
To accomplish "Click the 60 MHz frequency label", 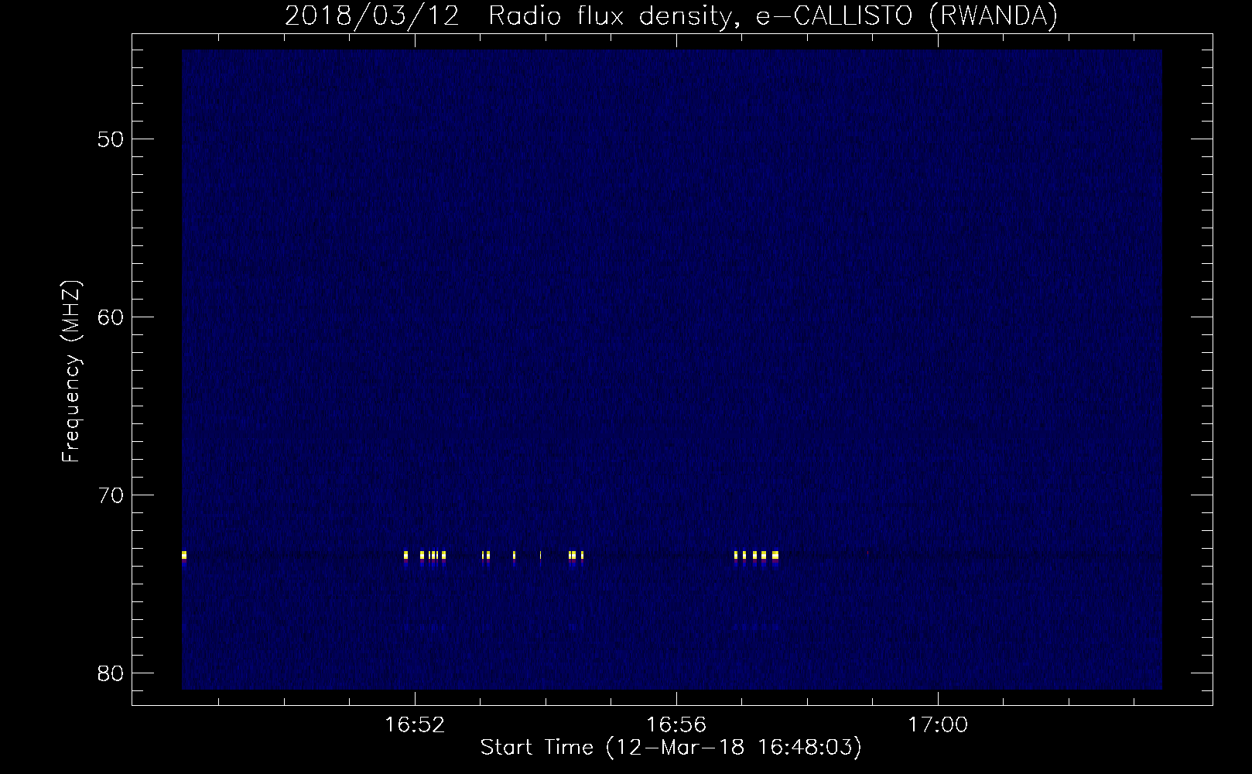I will click(111, 317).
